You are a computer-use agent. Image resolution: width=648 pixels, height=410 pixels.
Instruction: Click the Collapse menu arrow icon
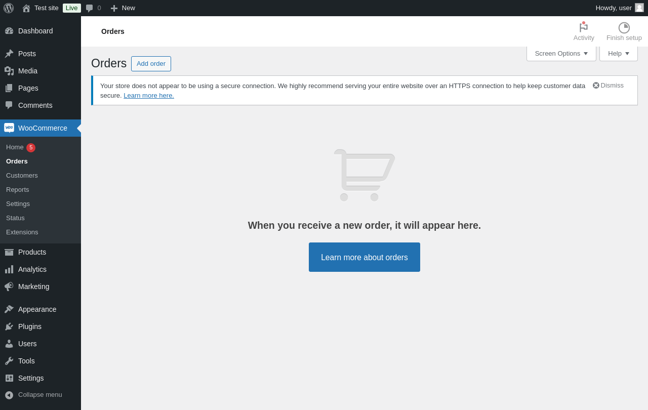9,395
